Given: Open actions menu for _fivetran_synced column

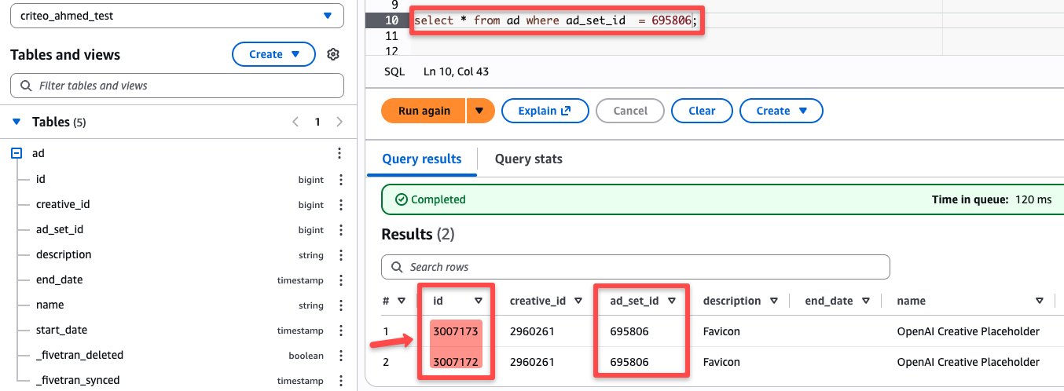Looking at the screenshot, I should coord(341,381).
